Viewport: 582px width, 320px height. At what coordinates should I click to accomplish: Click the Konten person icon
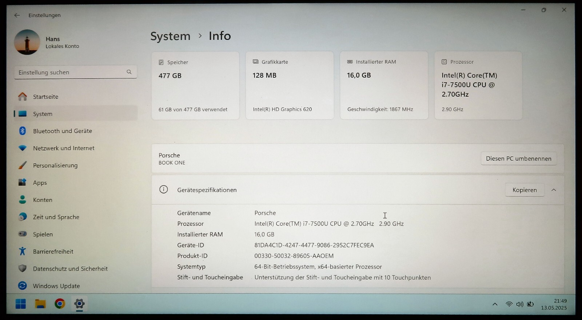(23, 200)
